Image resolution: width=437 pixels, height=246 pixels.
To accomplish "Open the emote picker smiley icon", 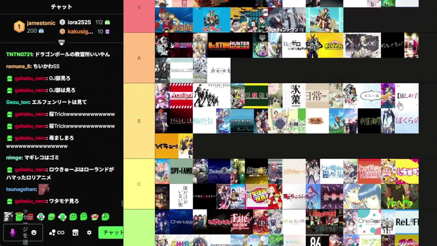I will point(34,232).
